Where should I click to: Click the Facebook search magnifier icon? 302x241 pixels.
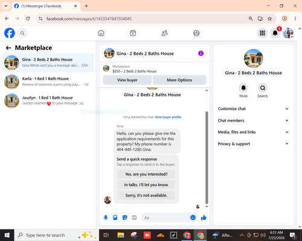pyautogui.click(x=22, y=33)
